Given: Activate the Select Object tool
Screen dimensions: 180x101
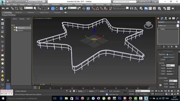Looking at the screenshot, I should click(x=35, y=8).
